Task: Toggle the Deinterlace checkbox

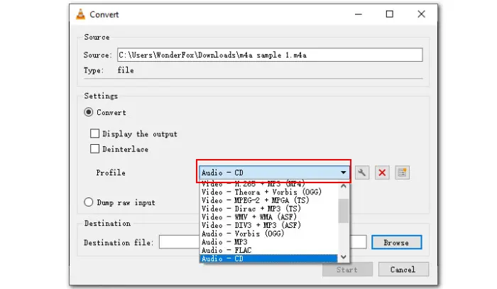Action: click(94, 149)
